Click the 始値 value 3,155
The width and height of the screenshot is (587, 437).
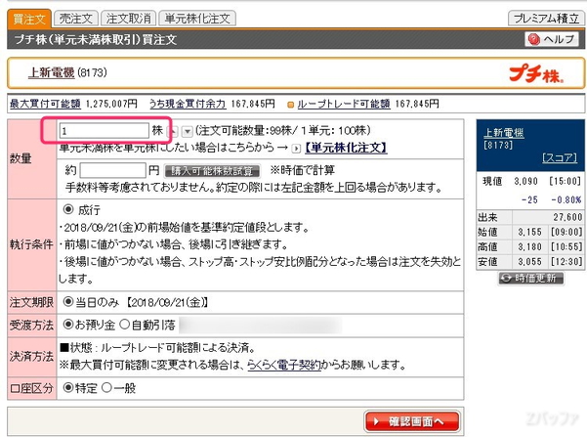529,232
